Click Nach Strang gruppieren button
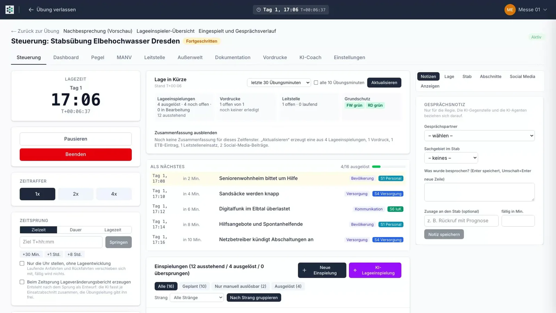 (254, 298)
